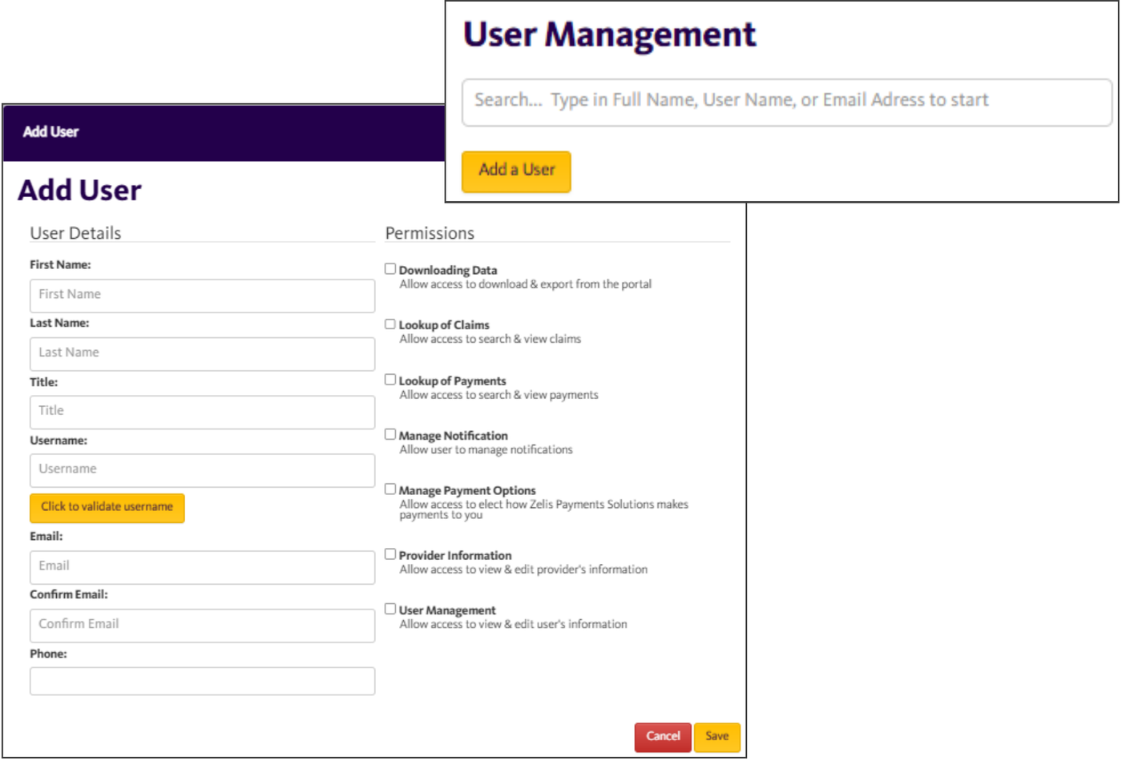The width and height of the screenshot is (1122, 761).
Task: Check the Provider Information permission checkbox
Action: coord(390,554)
